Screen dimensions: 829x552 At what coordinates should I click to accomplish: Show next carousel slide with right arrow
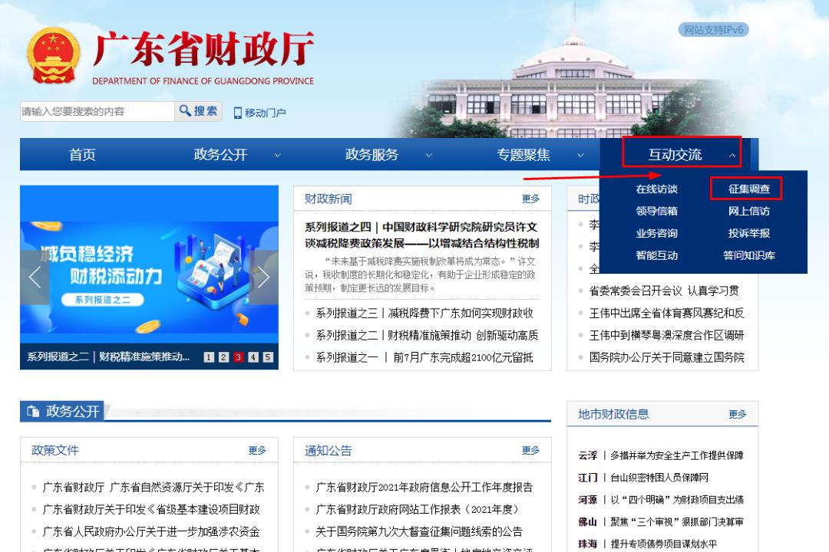click(263, 278)
